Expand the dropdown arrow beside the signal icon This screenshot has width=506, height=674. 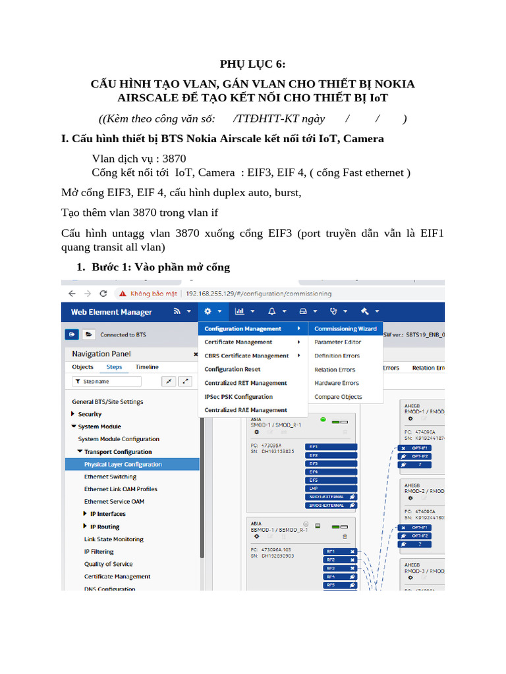[189, 311]
